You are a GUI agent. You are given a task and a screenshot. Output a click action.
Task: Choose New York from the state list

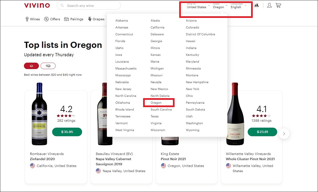[x=192, y=89]
